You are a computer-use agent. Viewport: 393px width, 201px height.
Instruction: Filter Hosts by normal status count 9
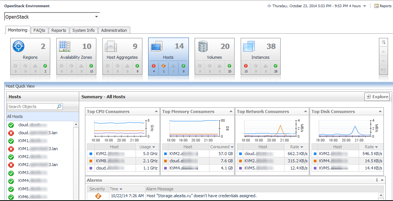coord(183,68)
